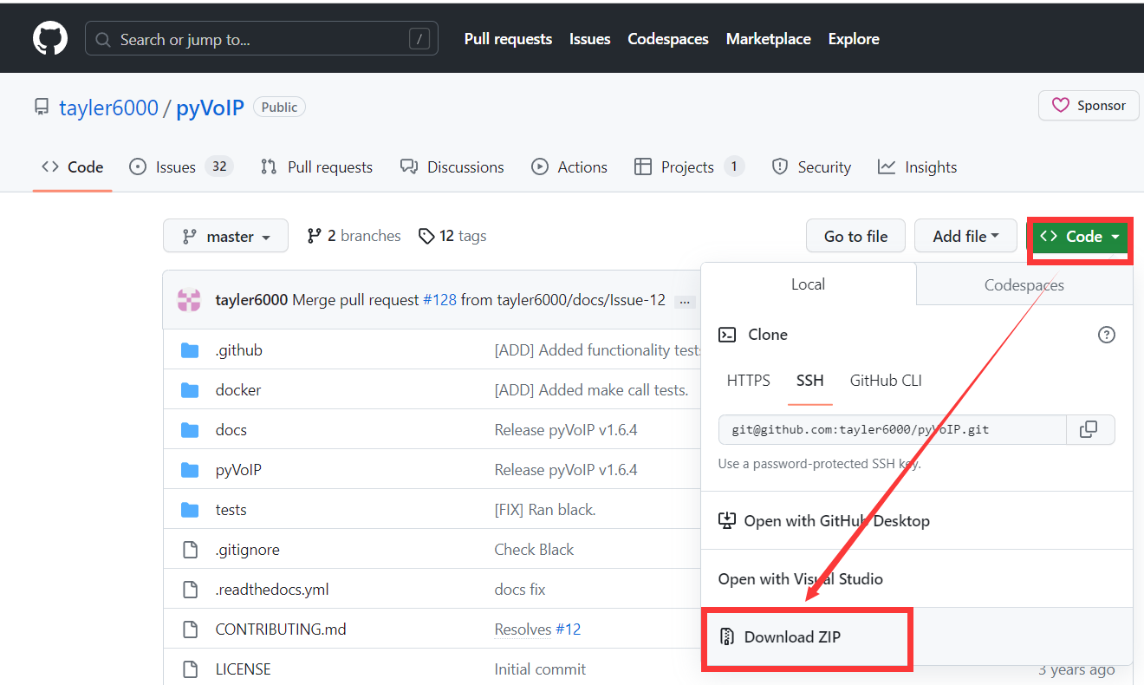Select the HTTPS clone tab
Image resolution: width=1144 pixels, height=685 pixels.
(x=748, y=380)
